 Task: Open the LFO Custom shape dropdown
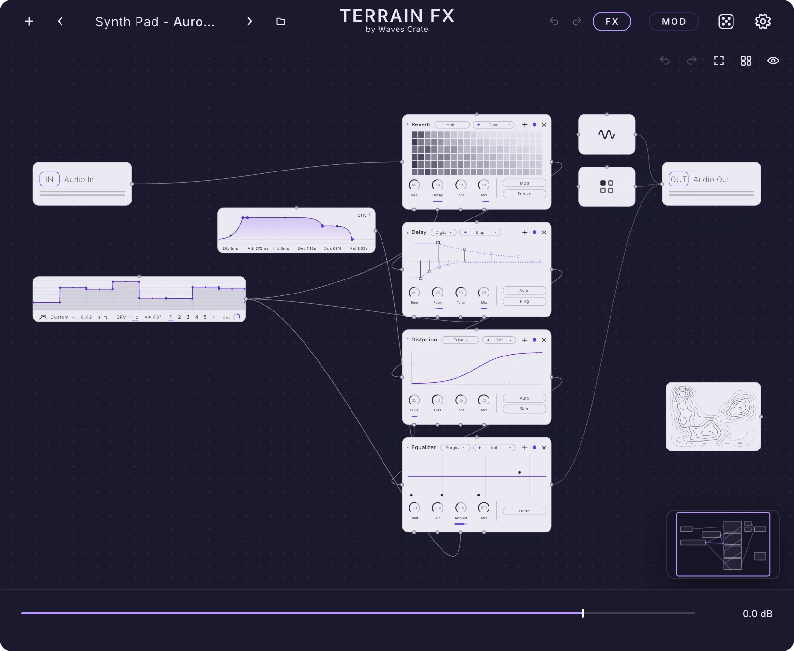[x=62, y=317]
